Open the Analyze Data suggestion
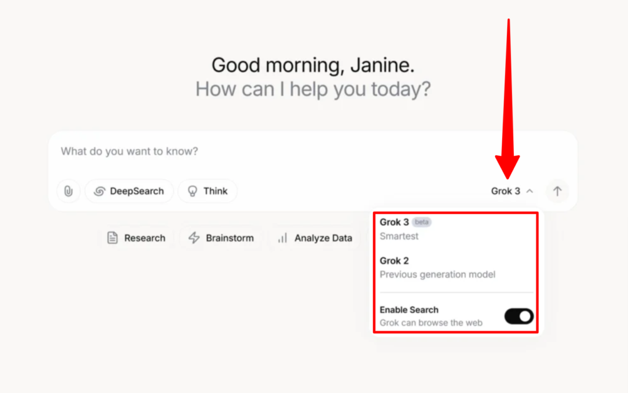628x393 pixels. 315,238
